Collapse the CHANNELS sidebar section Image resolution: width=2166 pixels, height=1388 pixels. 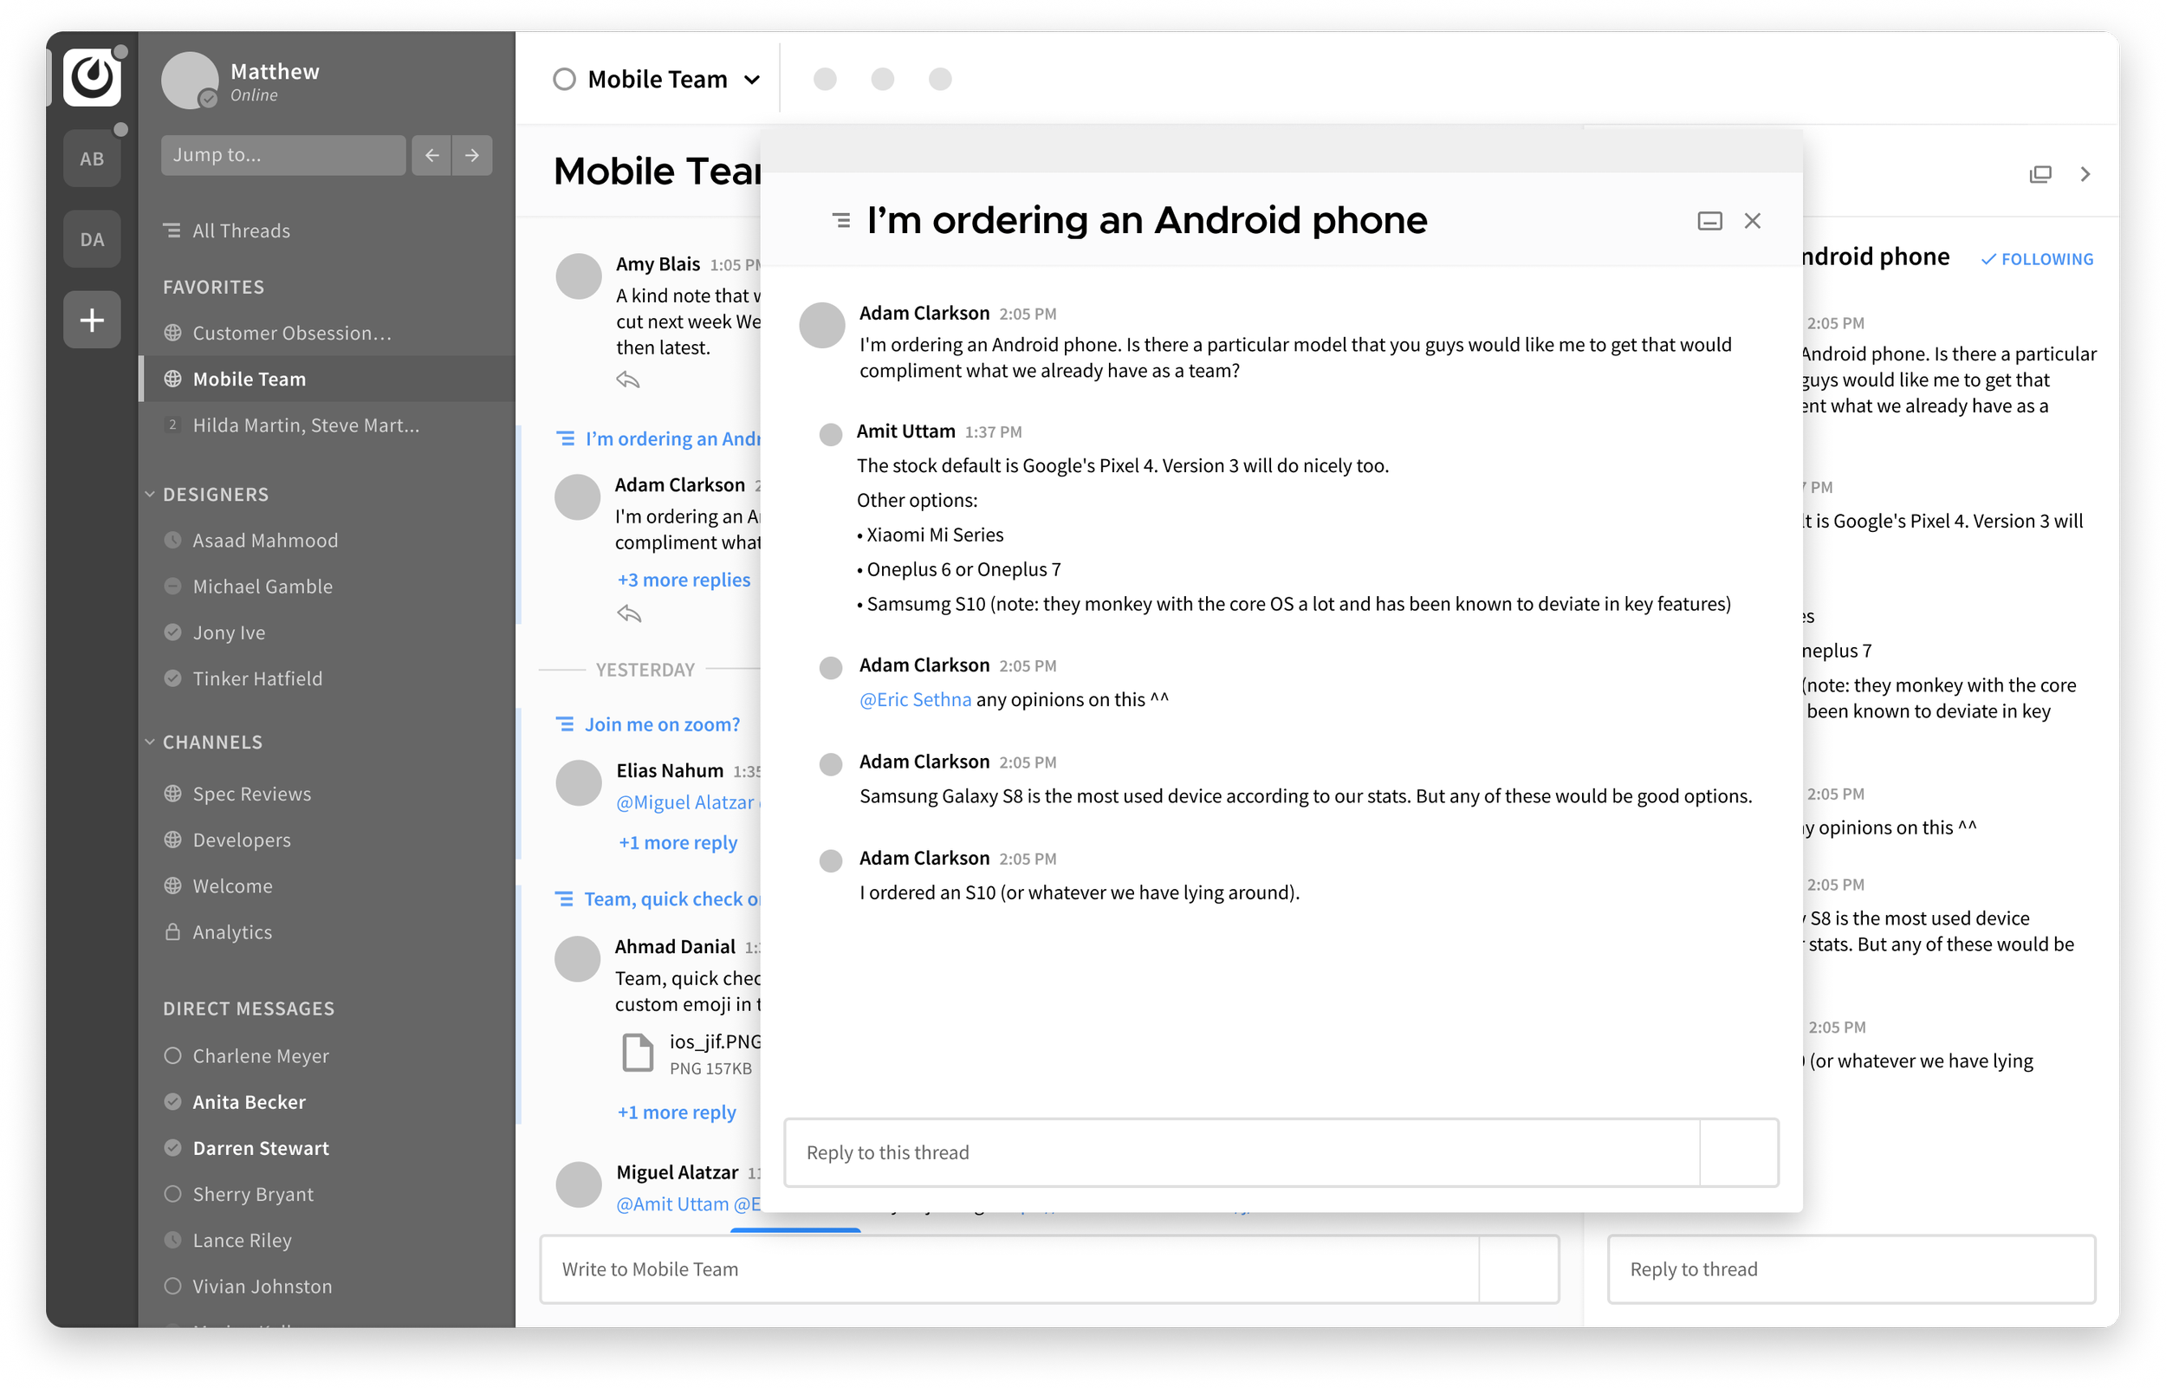(x=151, y=742)
